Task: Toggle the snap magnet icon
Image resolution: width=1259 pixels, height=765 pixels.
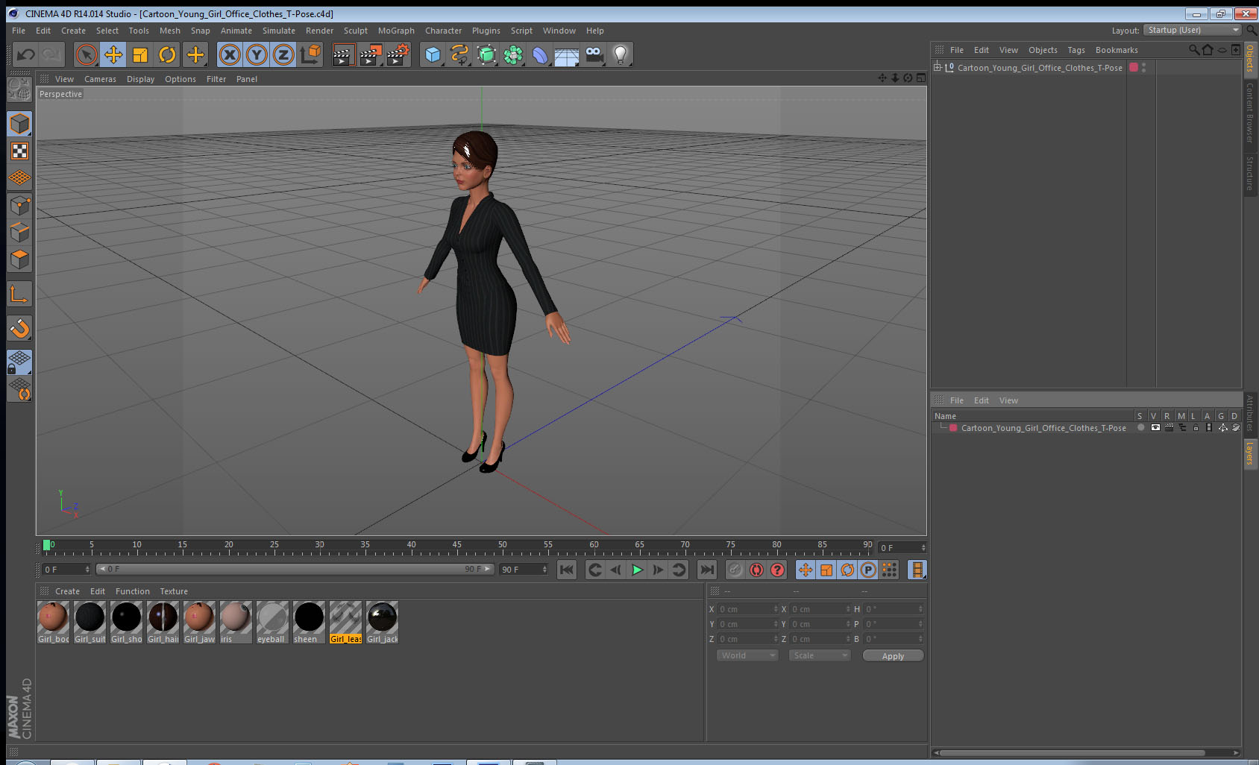Action: click(x=19, y=328)
